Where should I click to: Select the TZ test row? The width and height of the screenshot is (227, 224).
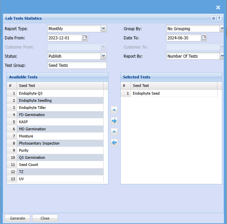tap(55, 172)
